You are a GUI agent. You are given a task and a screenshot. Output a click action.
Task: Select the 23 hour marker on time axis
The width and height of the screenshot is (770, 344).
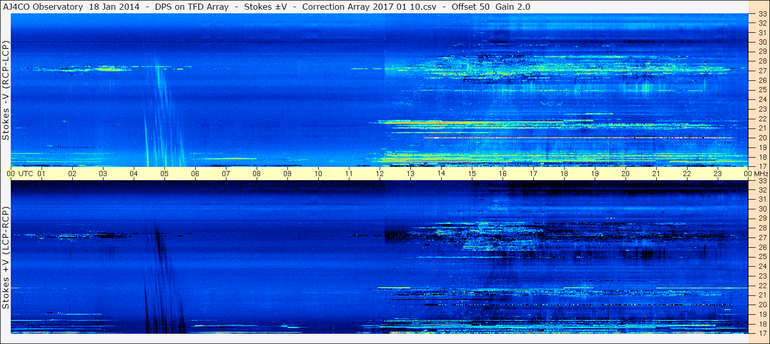718,174
